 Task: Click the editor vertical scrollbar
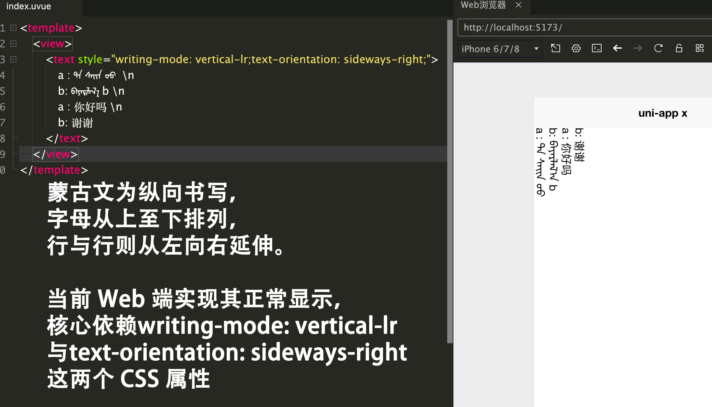click(450, 182)
